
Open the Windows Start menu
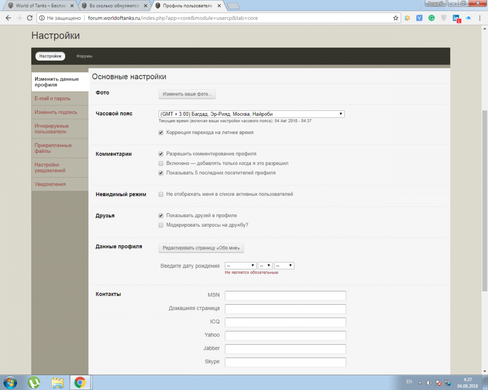point(10,382)
